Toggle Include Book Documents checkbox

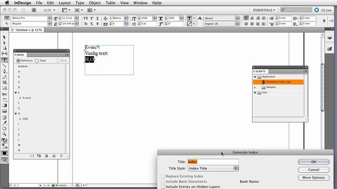163,182
